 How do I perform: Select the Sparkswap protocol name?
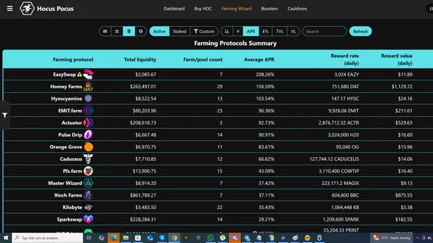pyautogui.click(x=69, y=219)
